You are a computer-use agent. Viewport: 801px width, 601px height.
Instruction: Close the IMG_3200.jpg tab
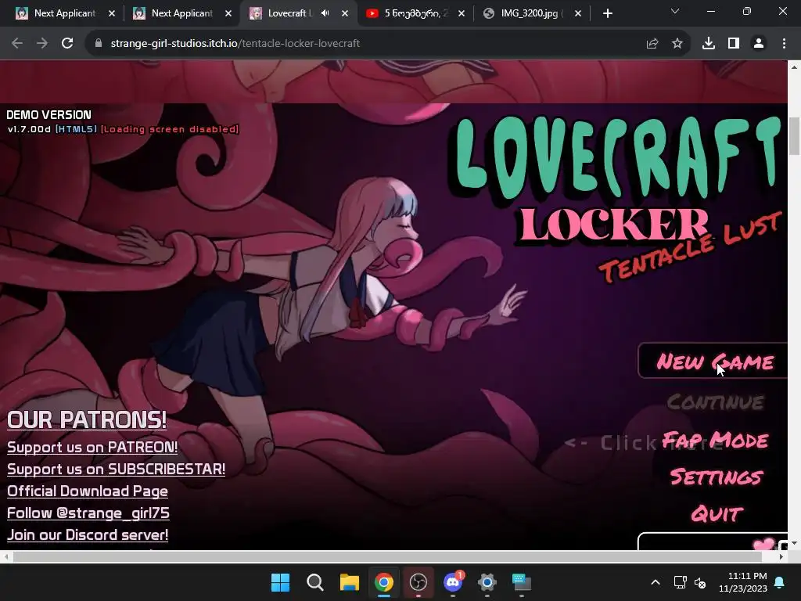578,13
